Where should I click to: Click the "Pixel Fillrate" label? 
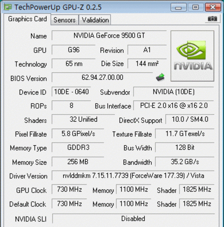pos(31,134)
